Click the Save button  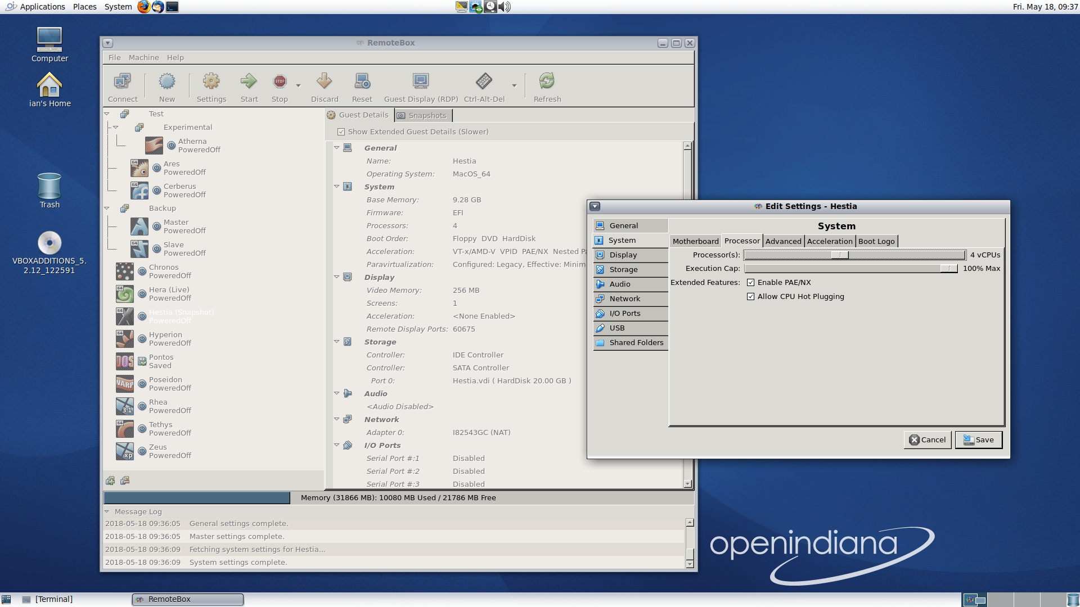coord(978,440)
